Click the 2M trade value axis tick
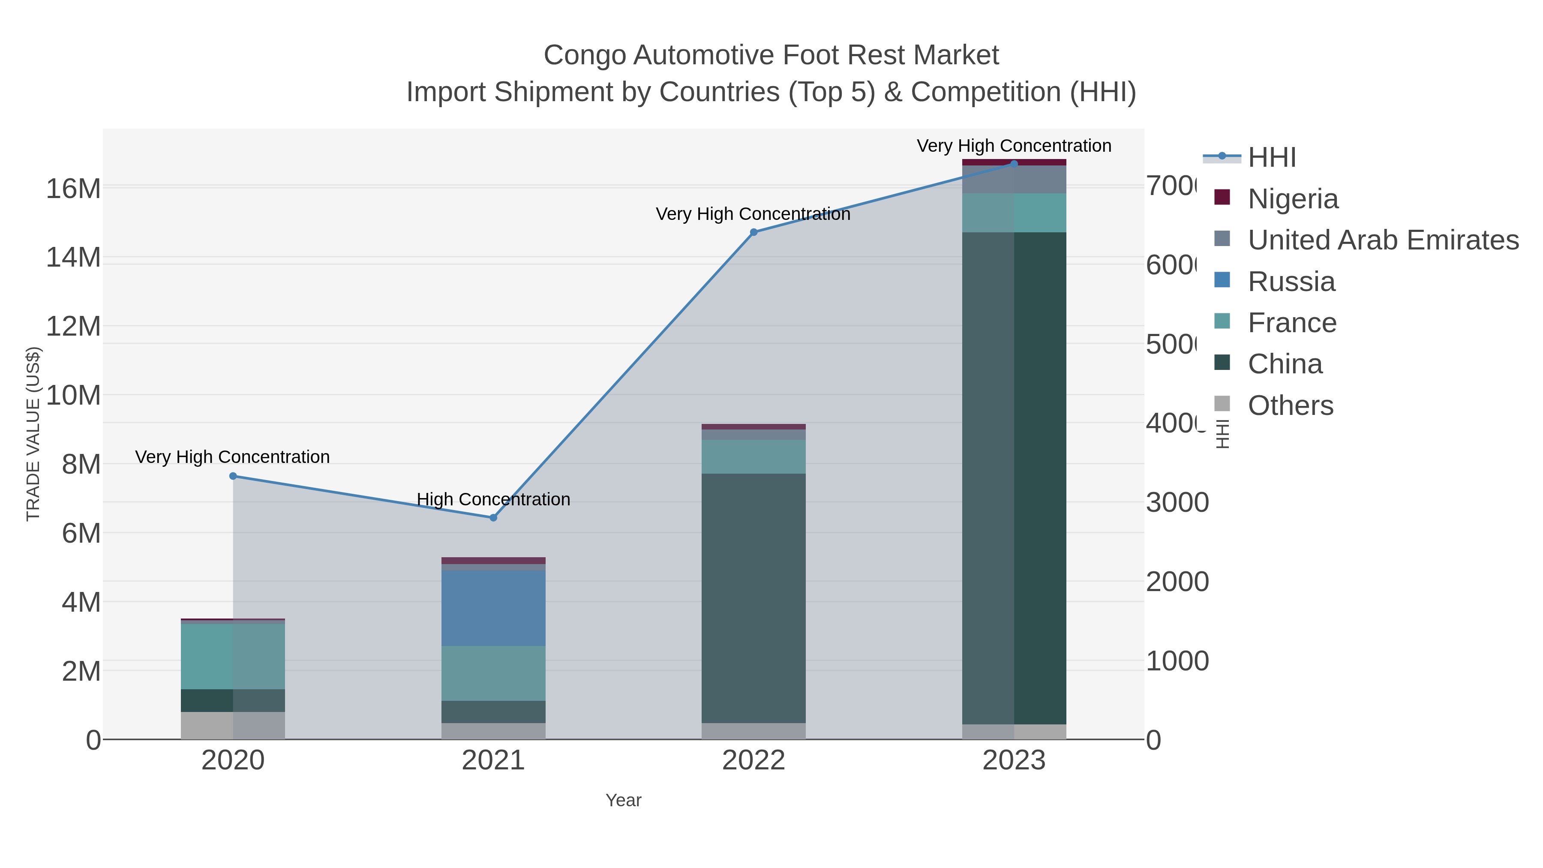This screenshot has width=1543, height=868. click(x=81, y=672)
